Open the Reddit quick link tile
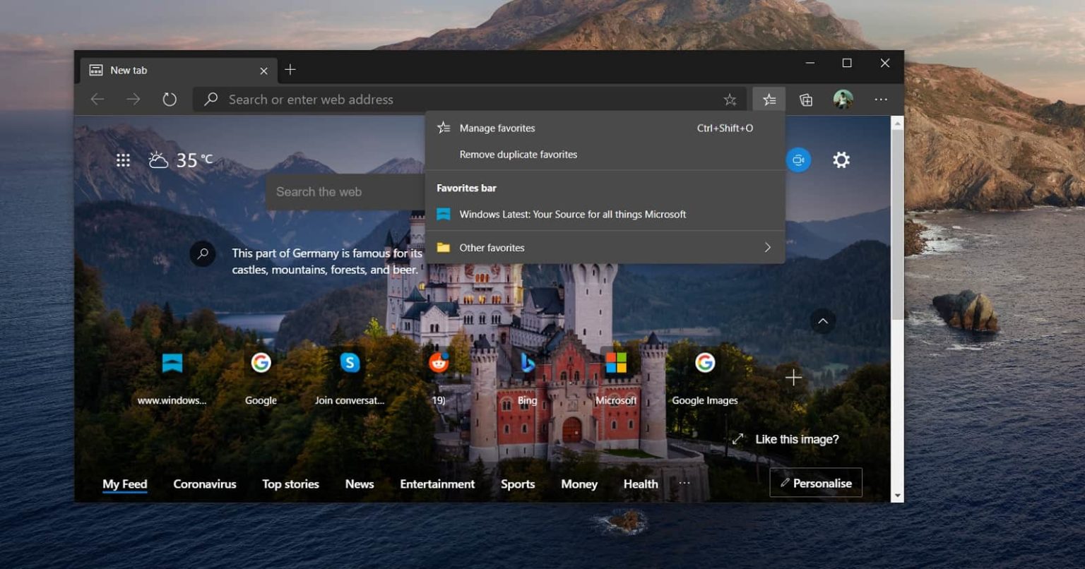The image size is (1085, 569). point(438,362)
